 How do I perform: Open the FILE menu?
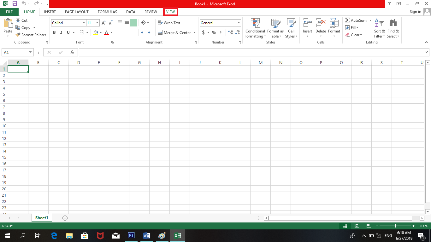pyautogui.click(x=9, y=12)
